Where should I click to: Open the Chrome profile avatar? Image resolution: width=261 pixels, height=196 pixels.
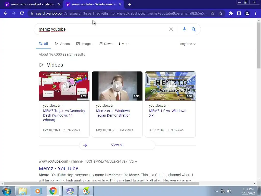[x=247, y=13]
